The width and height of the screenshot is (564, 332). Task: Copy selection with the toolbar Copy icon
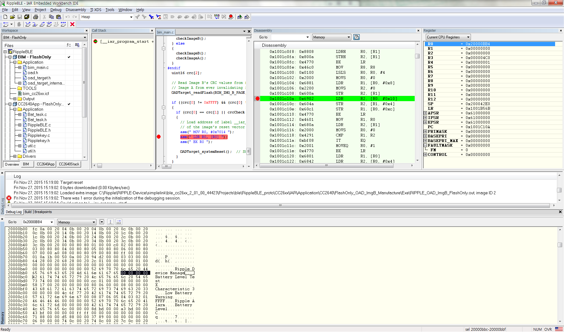tap(51, 17)
